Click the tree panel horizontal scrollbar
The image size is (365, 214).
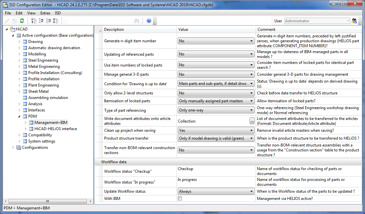click(48, 201)
